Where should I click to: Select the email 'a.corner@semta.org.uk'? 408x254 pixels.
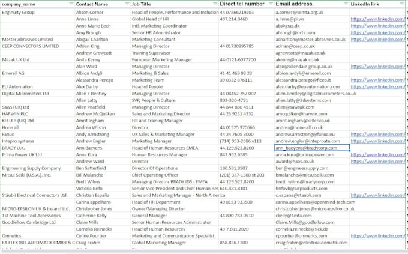click(x=312, y=12)
